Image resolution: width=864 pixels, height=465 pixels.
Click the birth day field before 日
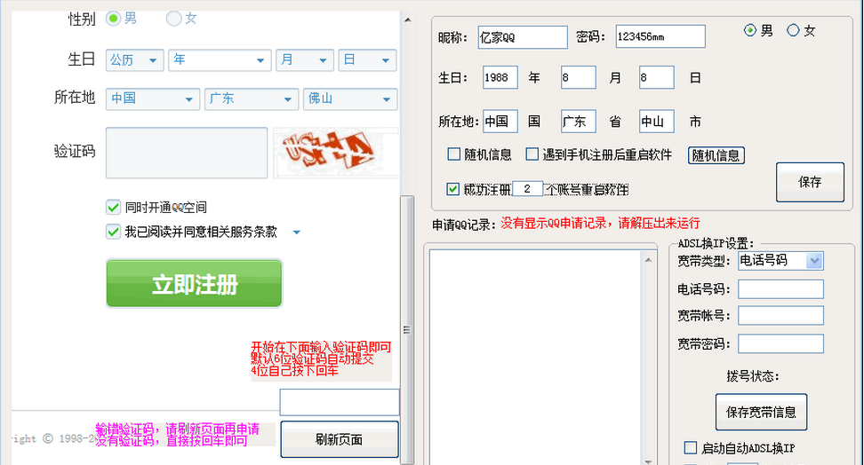[656, 77]
